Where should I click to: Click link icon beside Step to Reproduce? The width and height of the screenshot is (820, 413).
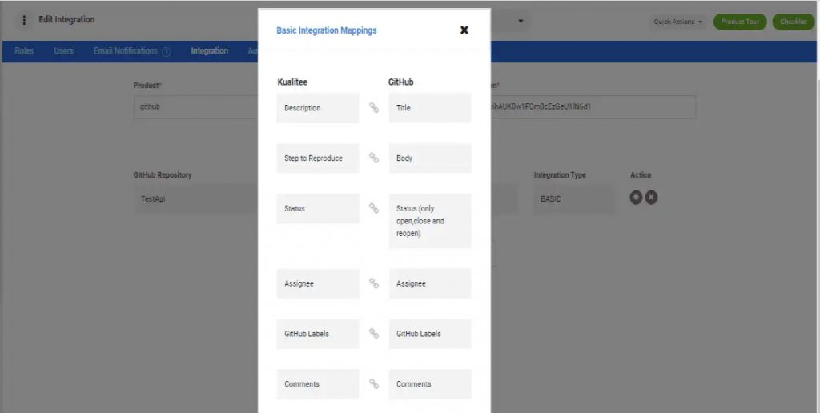pos(374,158)
